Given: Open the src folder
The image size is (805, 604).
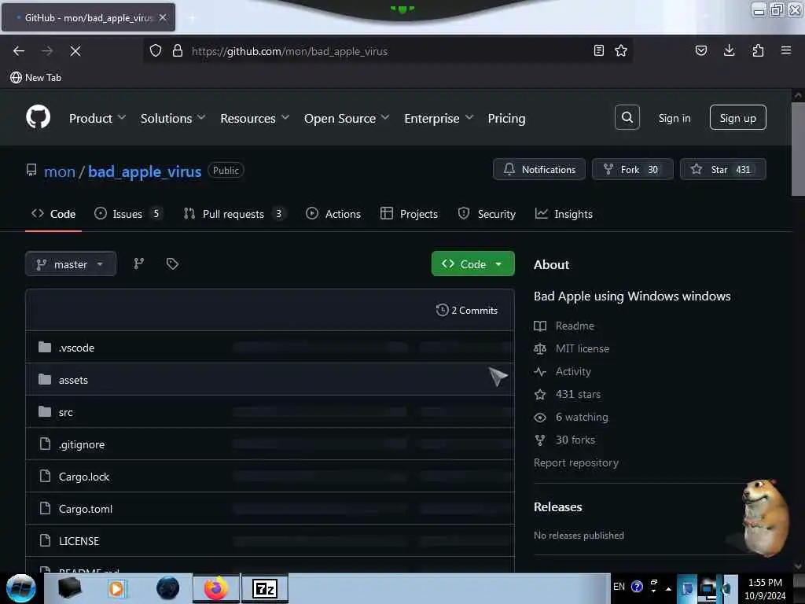Looking at the screenshot, I should tap(66, 412).
